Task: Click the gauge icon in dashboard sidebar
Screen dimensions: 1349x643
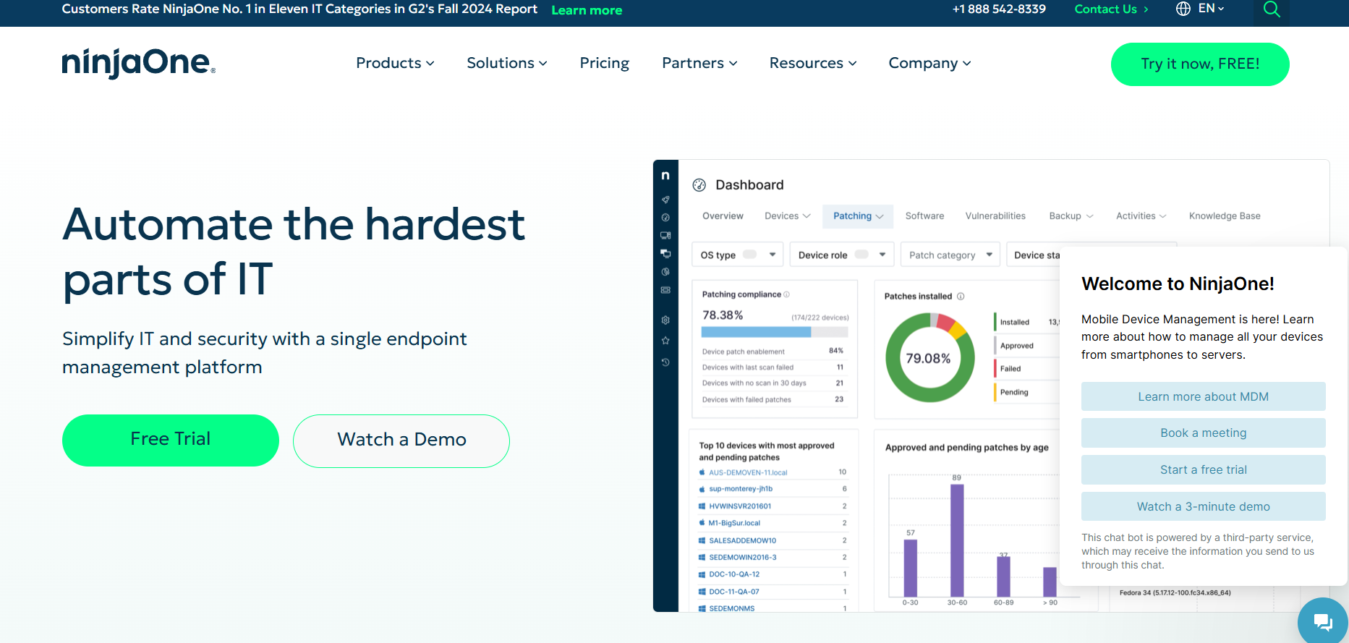Action: tap(665, 218)
